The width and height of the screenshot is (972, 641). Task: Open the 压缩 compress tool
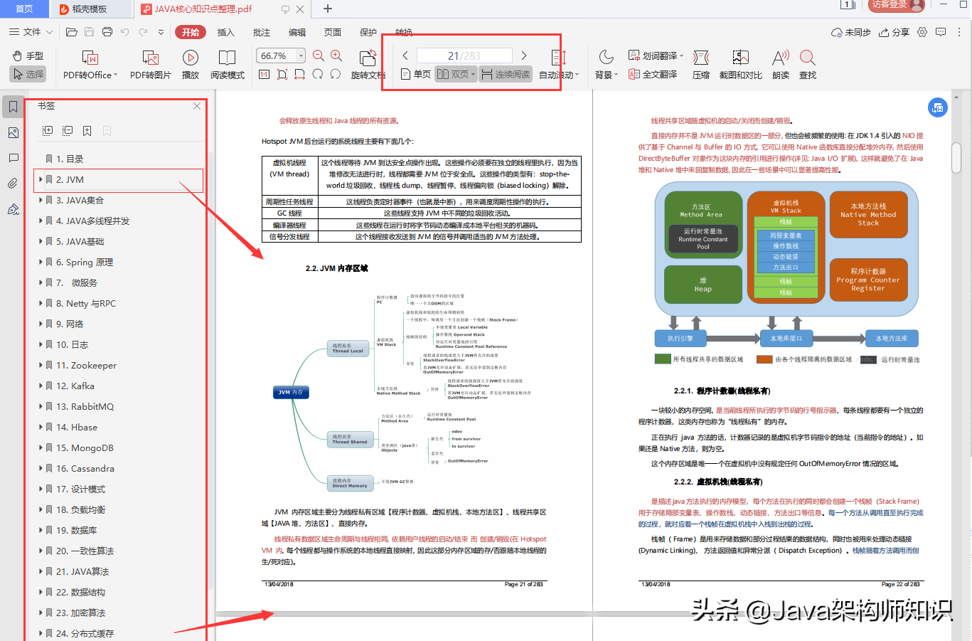point(701,64)
